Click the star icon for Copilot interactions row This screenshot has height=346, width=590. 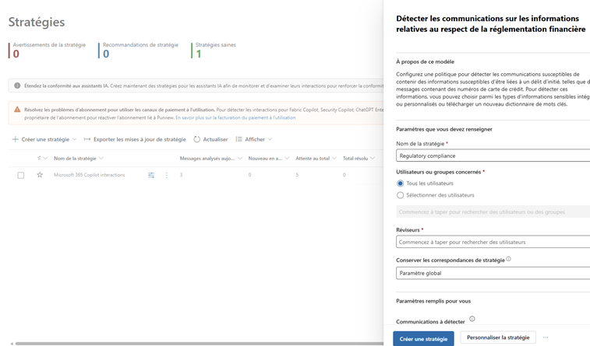coord(40,175)
